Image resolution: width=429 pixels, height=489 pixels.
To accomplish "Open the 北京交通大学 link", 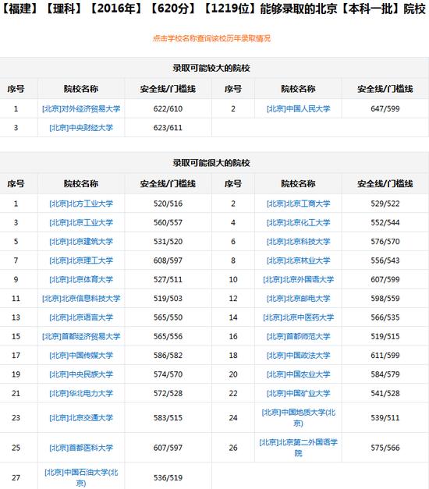I will [x=81, y=417].
